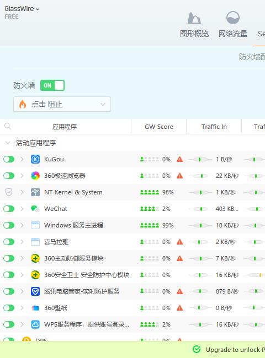Click the 360安全卫士 安全防护中心模块 icon
Screen dimensions: 265x358
click(35, 275)
